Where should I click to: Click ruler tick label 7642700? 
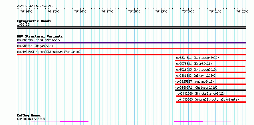pyautogui.click(x=107, y=11)
